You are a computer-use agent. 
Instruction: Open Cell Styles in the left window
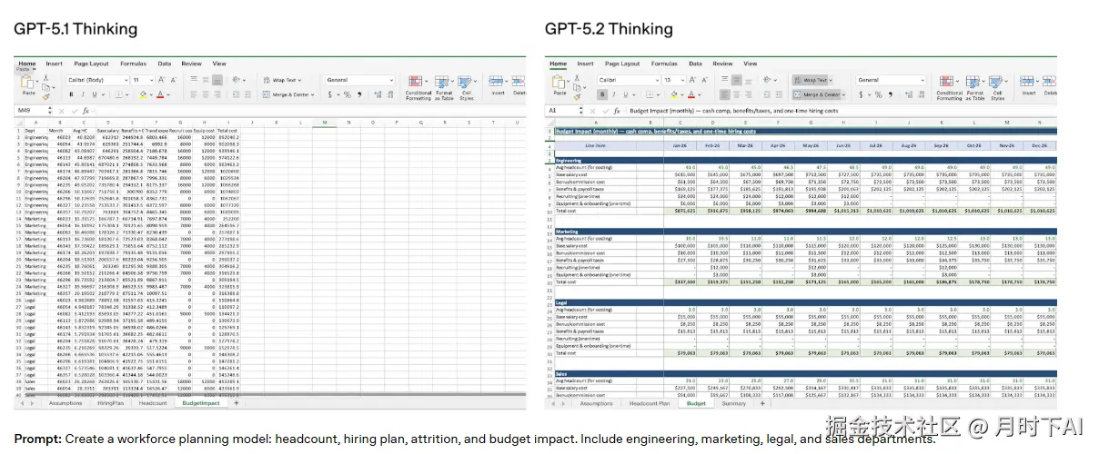click(x=464, y=81)
